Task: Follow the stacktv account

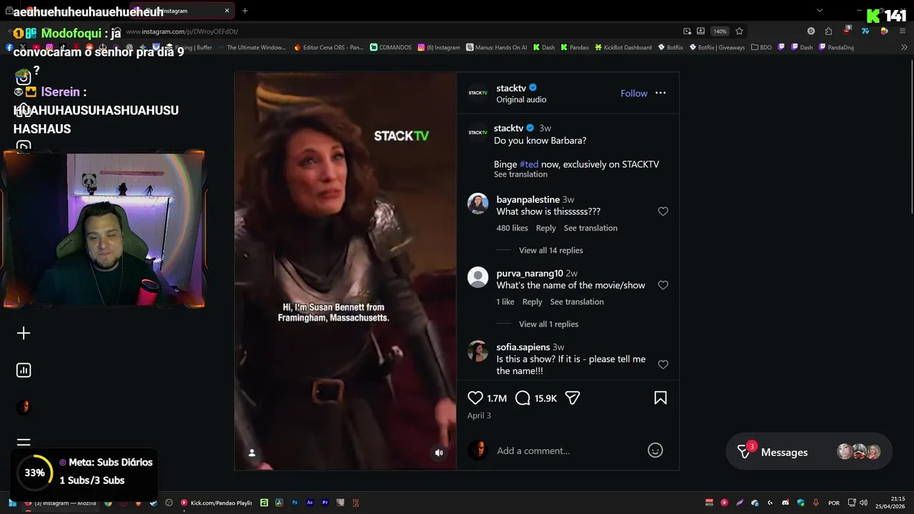Action: tap(633, 94)
